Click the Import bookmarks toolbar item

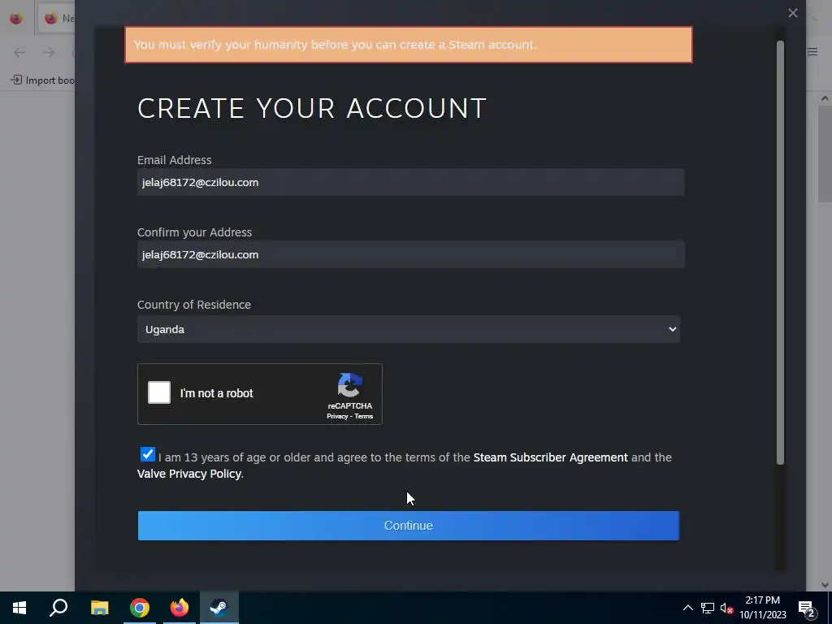(x=42, y=80)
